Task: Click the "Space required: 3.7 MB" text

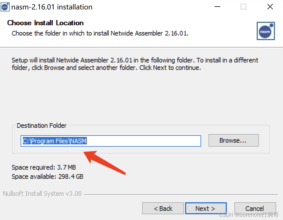Action: (44, 167)
